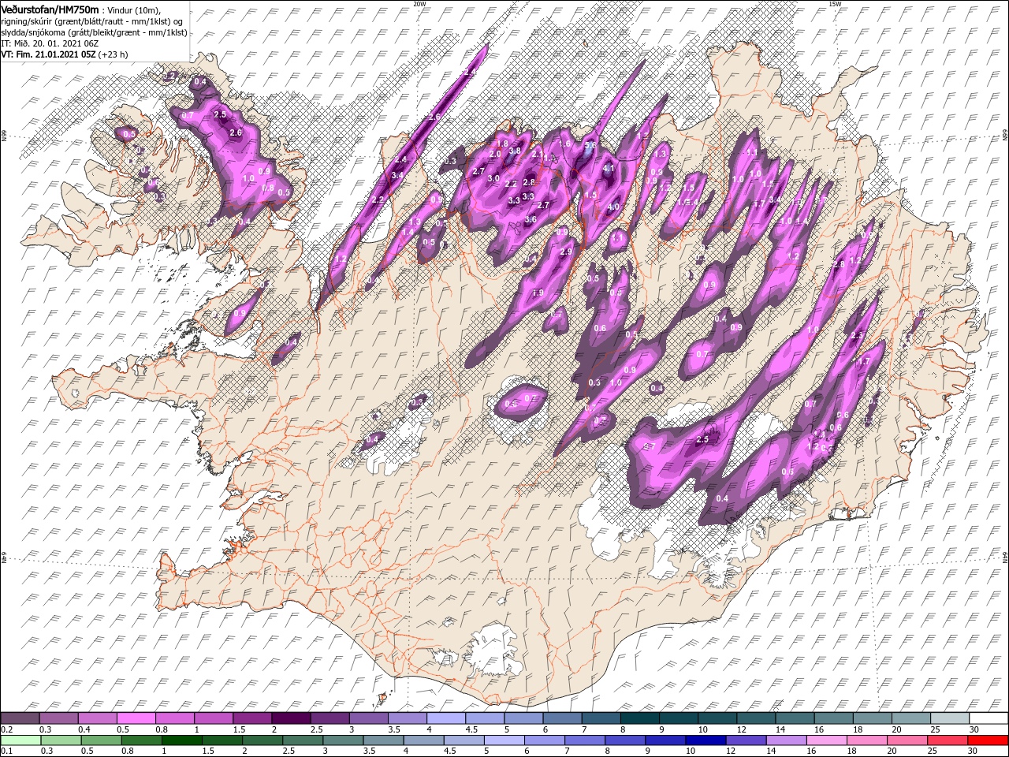Image resolution: width=1009 pixels, height=757 pixels.
Task: Click the 'VT: Fim. 21.01.2021 05Z' valid time
Action: point(48,54)
